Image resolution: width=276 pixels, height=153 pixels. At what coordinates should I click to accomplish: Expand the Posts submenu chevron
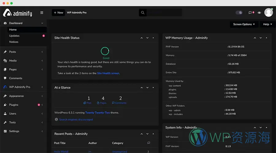coord(42,52)
